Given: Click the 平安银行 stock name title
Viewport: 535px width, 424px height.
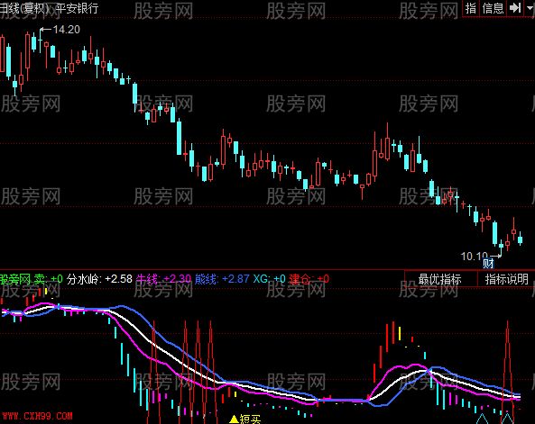Looking at the screenshot, I should point(77,8).
